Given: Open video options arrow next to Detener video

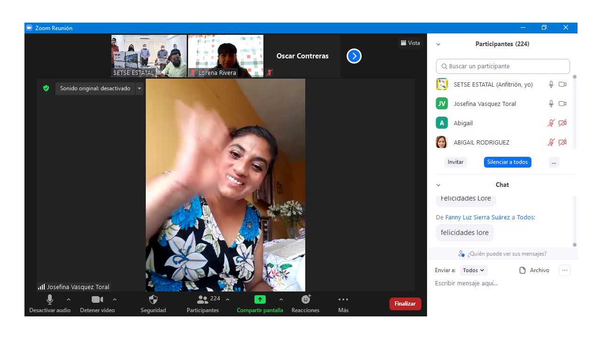Looking at the screenshot, I should 115,299.
